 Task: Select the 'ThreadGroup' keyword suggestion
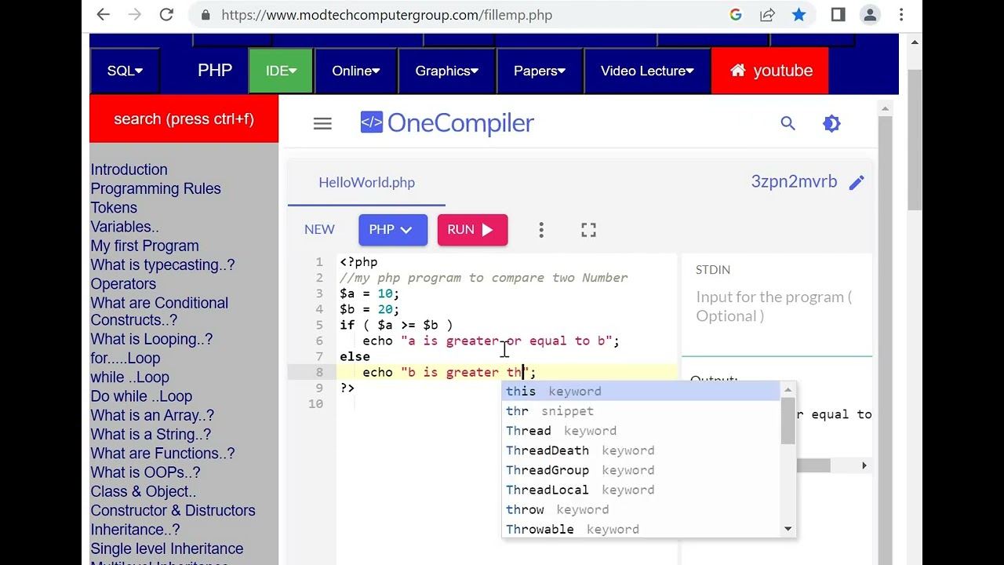[641, 470]
